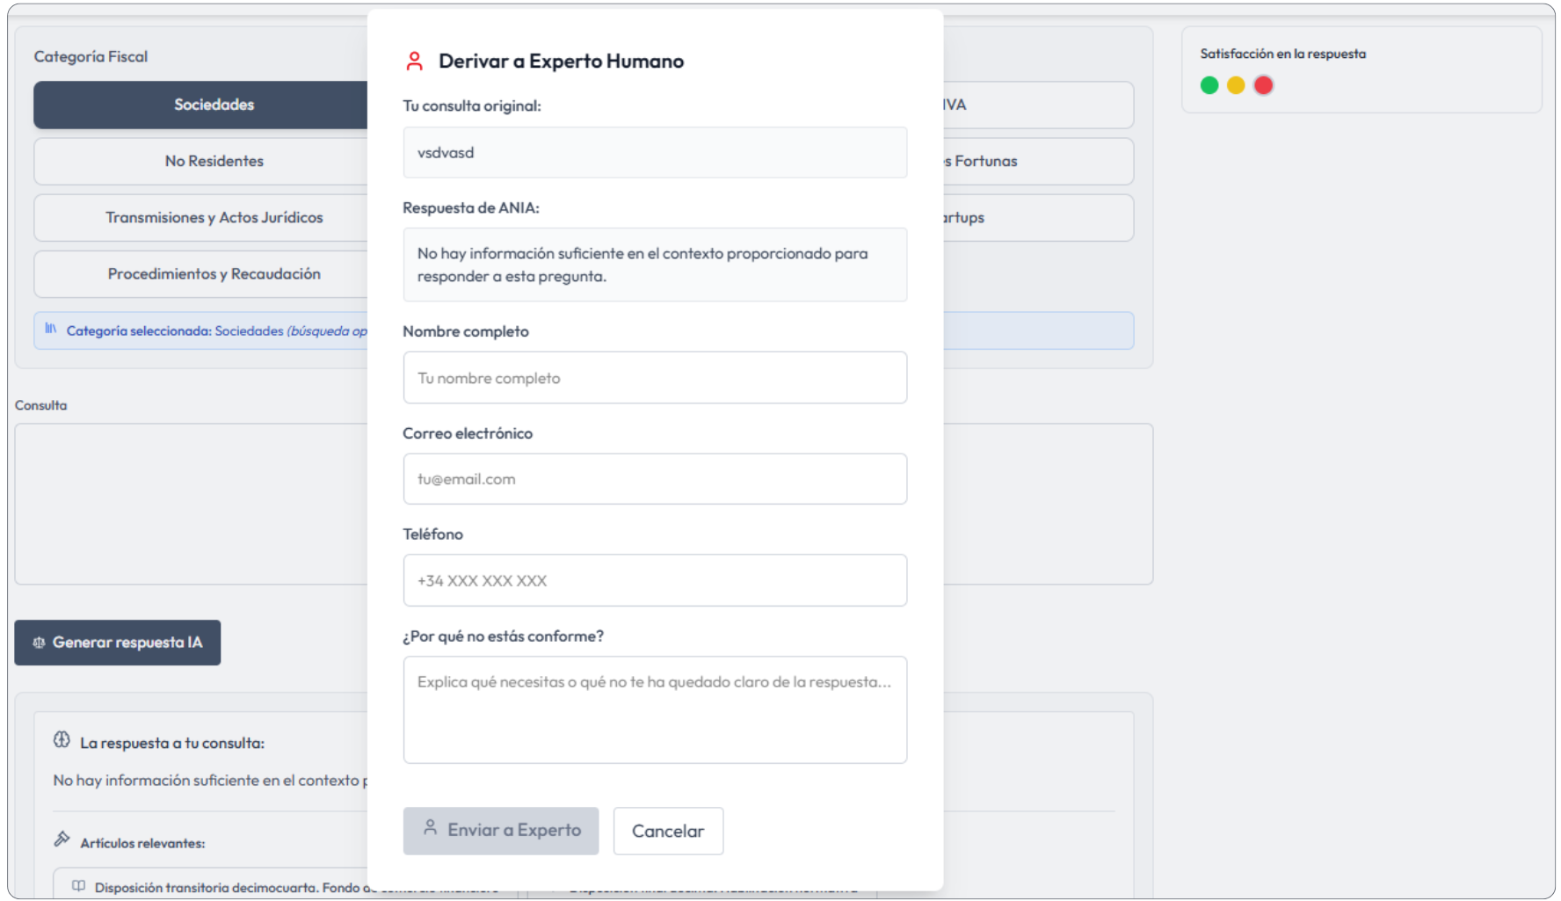
Task: Cancel the expert referral dialog
Action: point(668,831)
